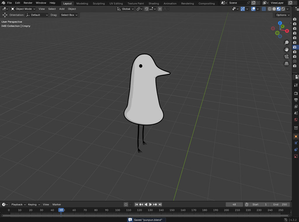Switch to the Shading workspace tab
299x222 pixels.
(x=154, y=3)
